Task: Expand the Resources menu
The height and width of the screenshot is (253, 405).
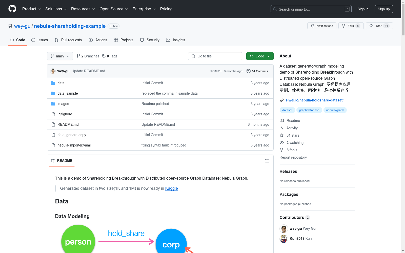Action: point(83,9)
